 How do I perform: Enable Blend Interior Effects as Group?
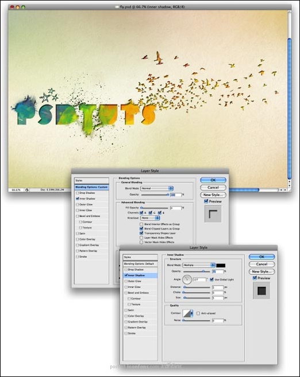141,224
